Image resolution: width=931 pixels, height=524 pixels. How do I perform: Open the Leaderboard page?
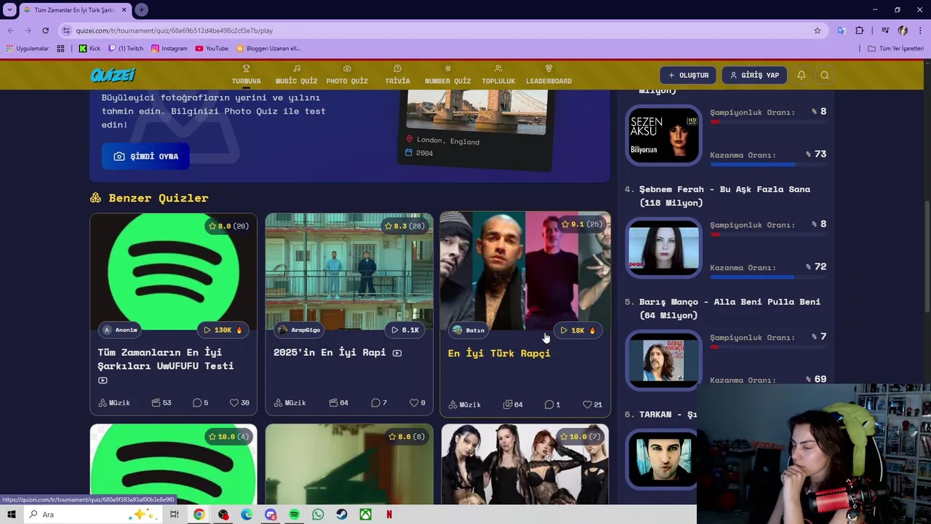tap(548, 75)
